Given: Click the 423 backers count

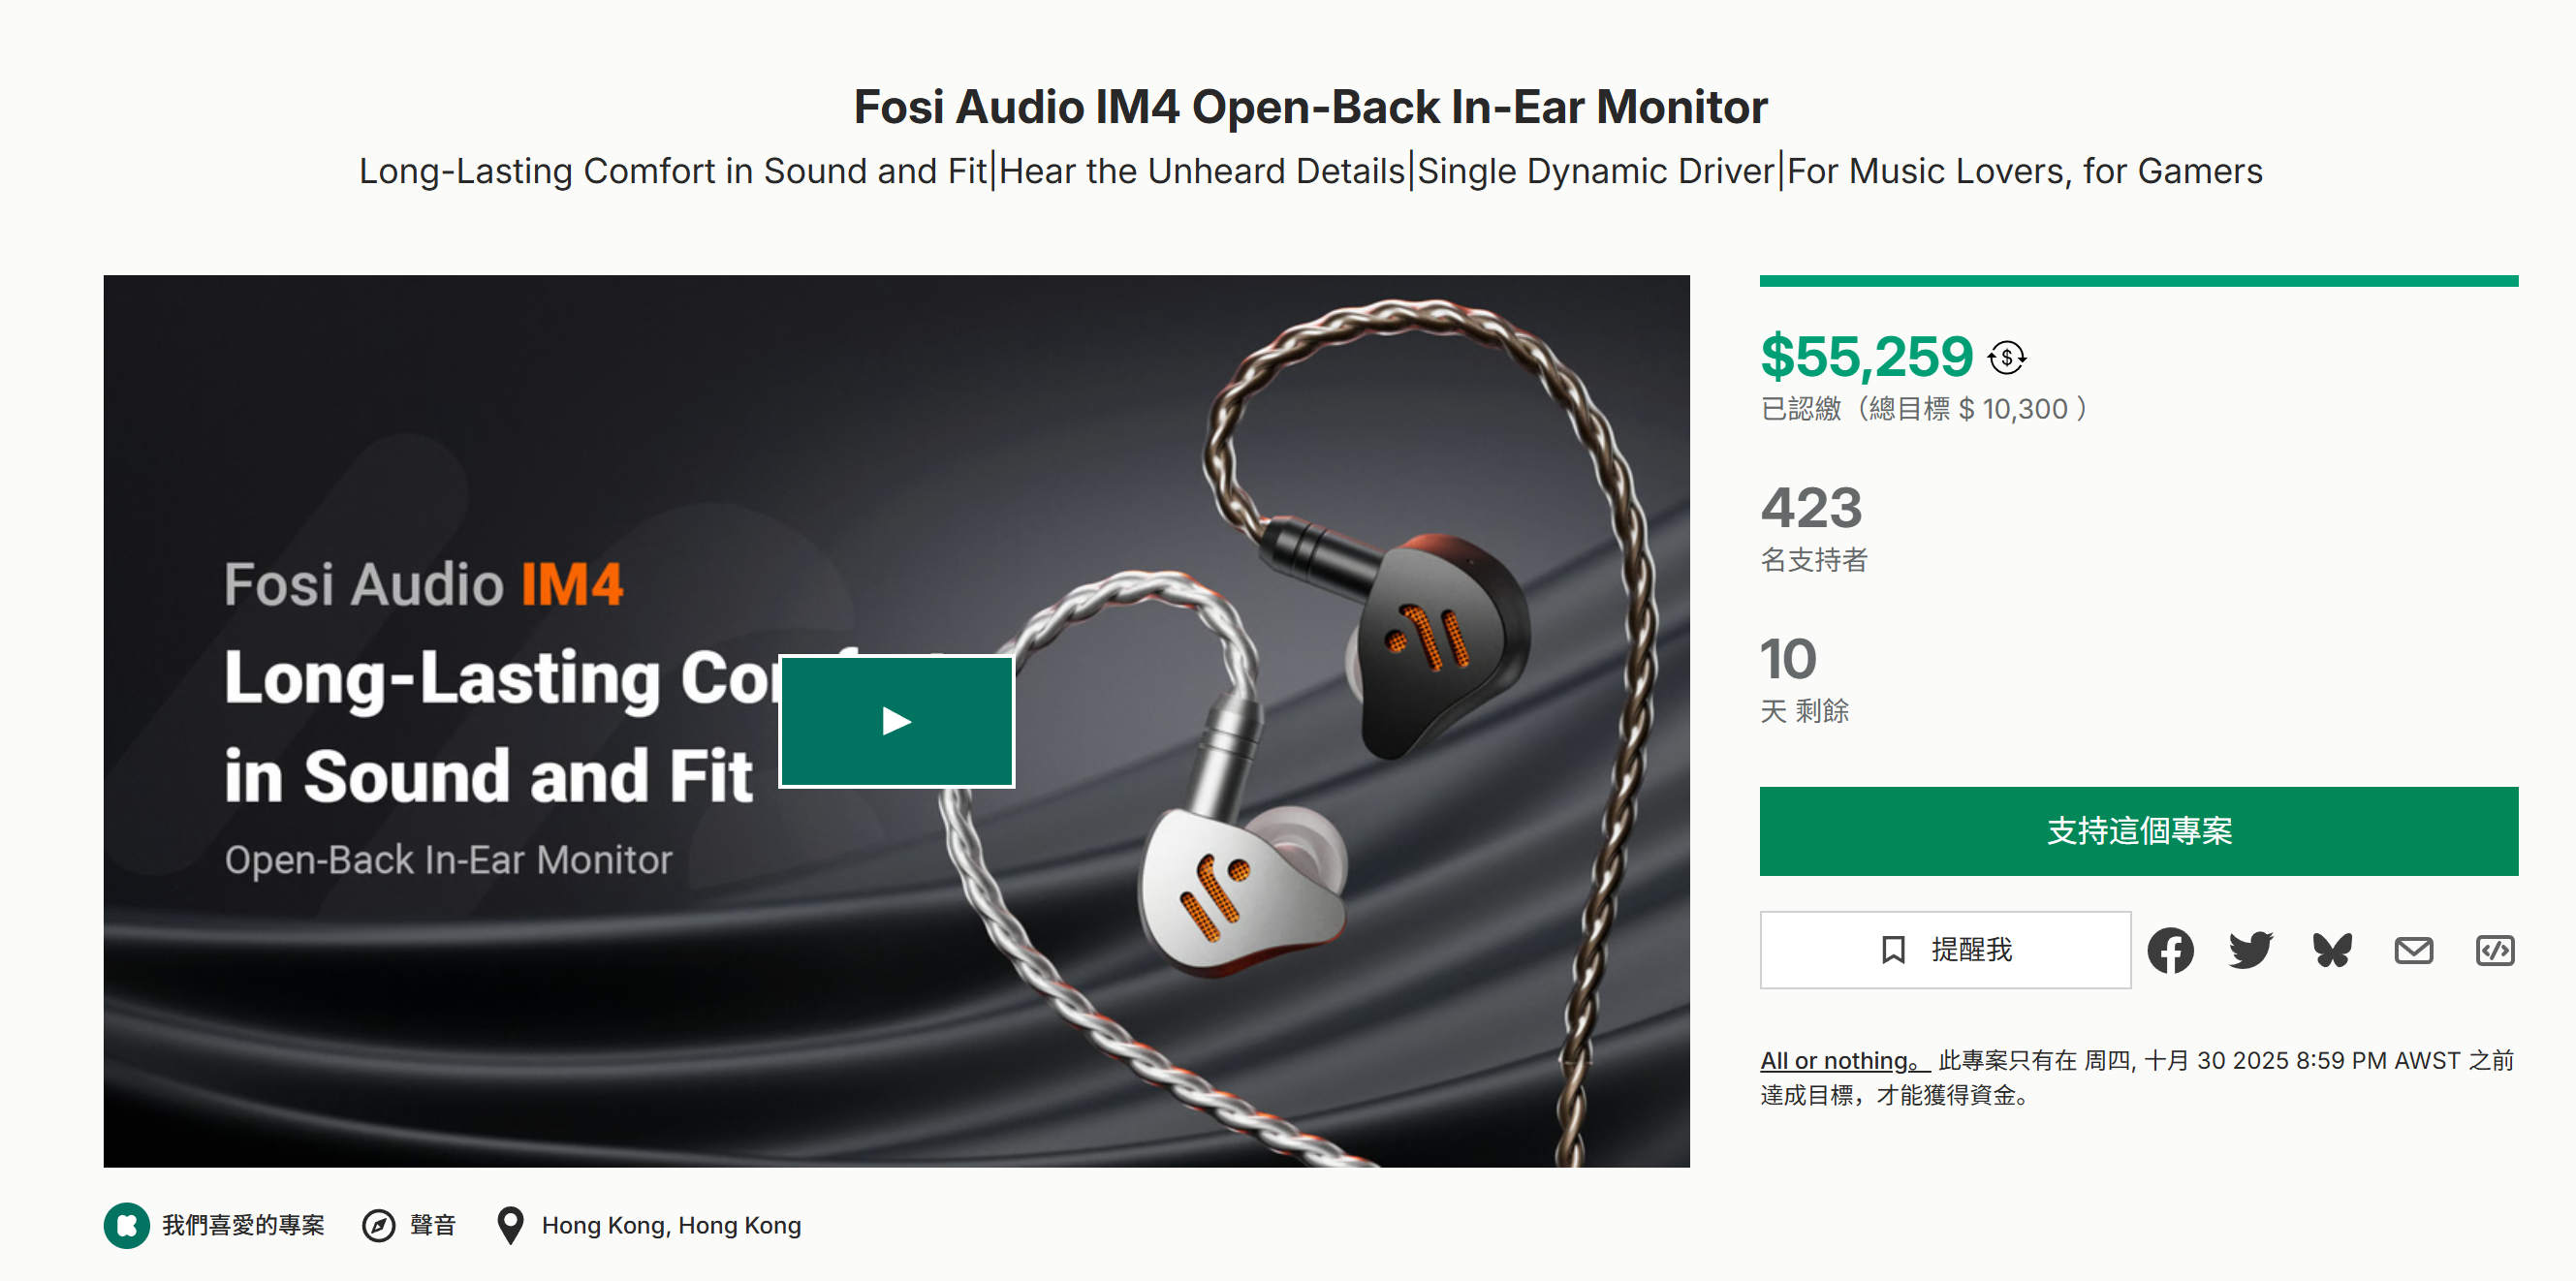Looking at the screenshot, I should coord(1811,508).
